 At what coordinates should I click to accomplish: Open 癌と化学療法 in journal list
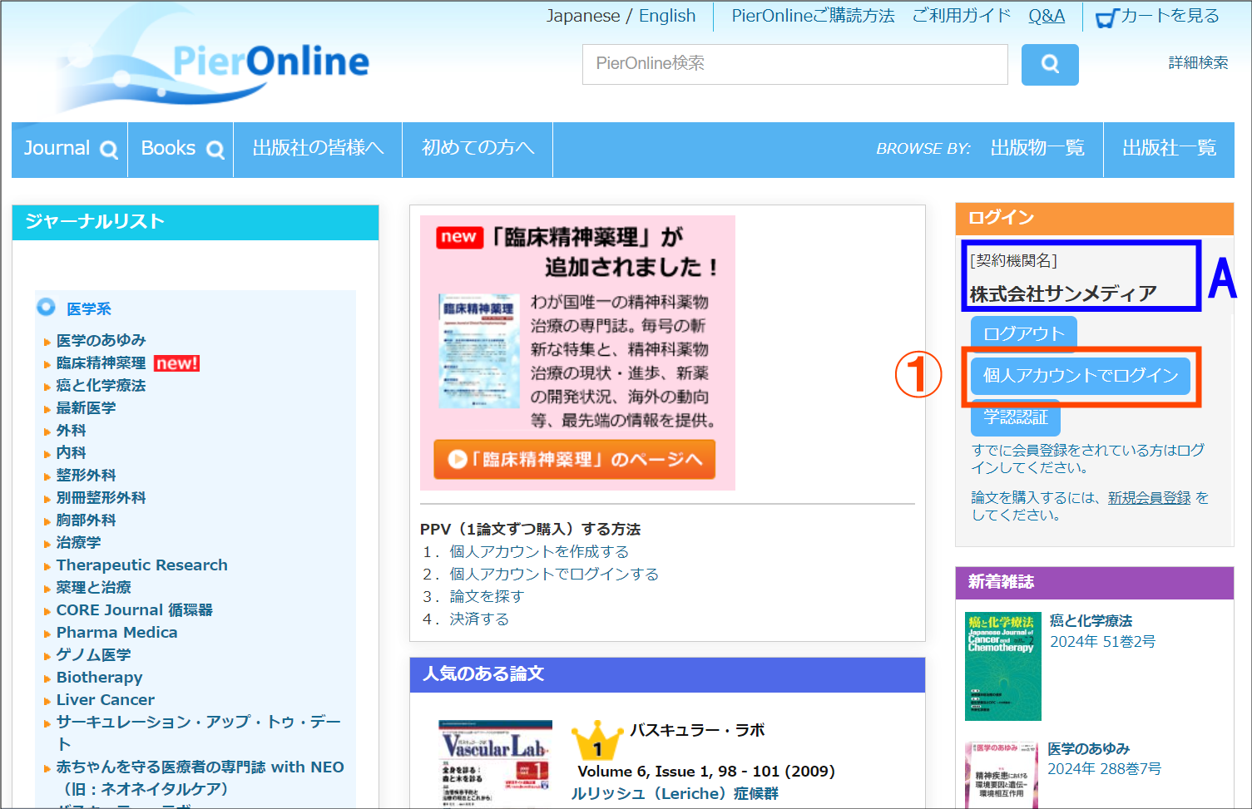101,385
